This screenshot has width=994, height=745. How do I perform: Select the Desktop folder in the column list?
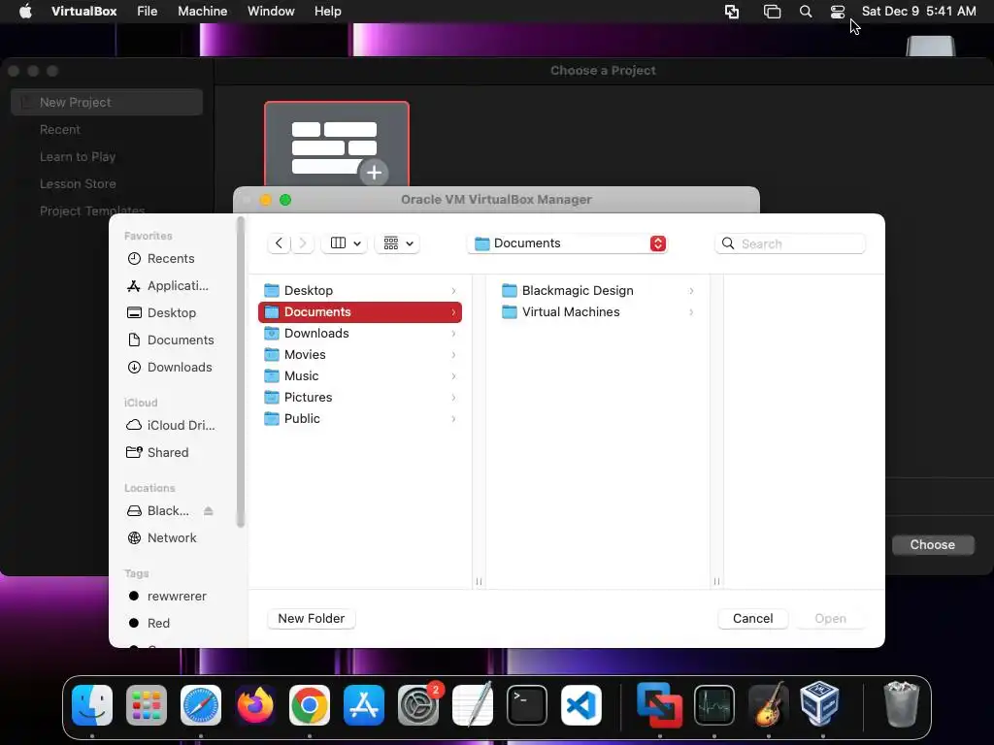click(x=360, y=291)
